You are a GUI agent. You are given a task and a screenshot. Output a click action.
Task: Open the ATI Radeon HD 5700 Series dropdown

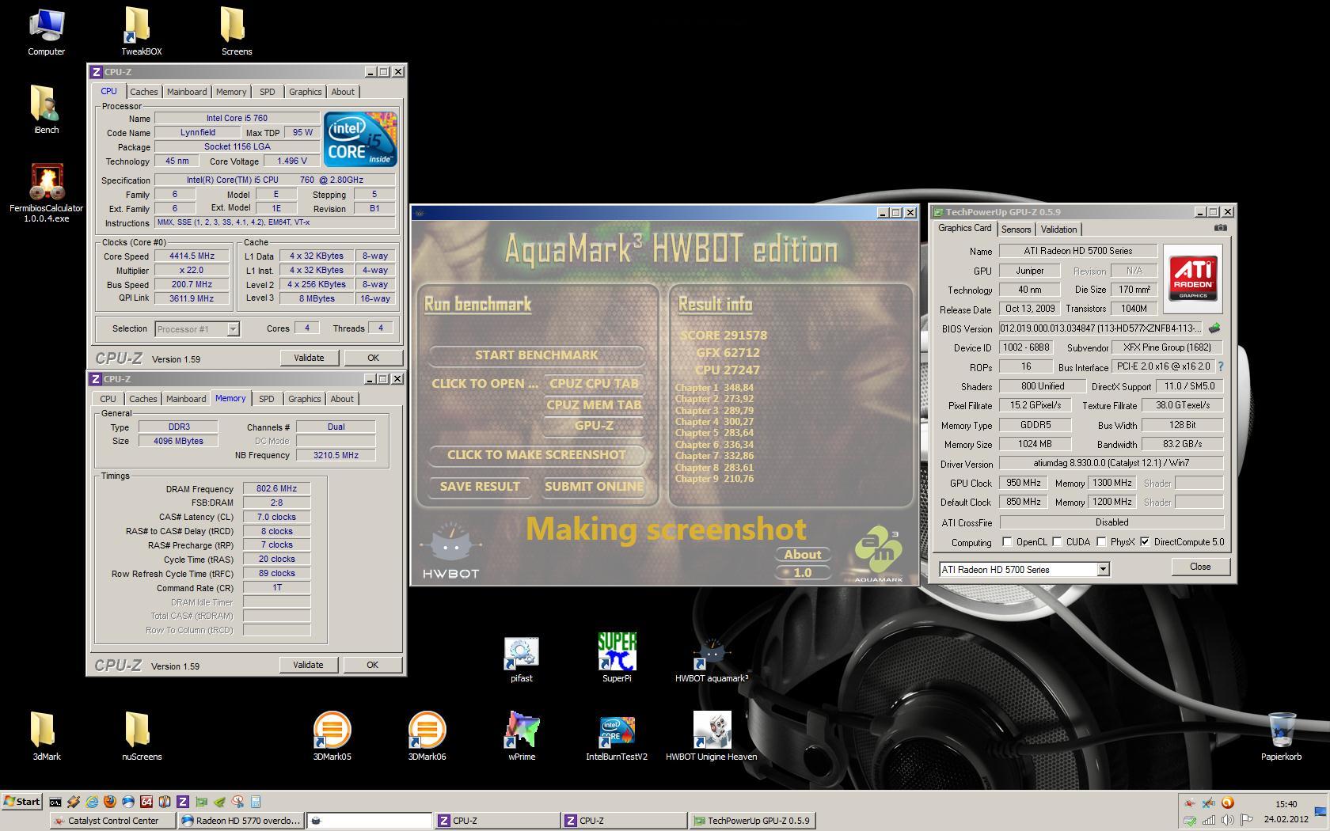[x=1103, y=569]
